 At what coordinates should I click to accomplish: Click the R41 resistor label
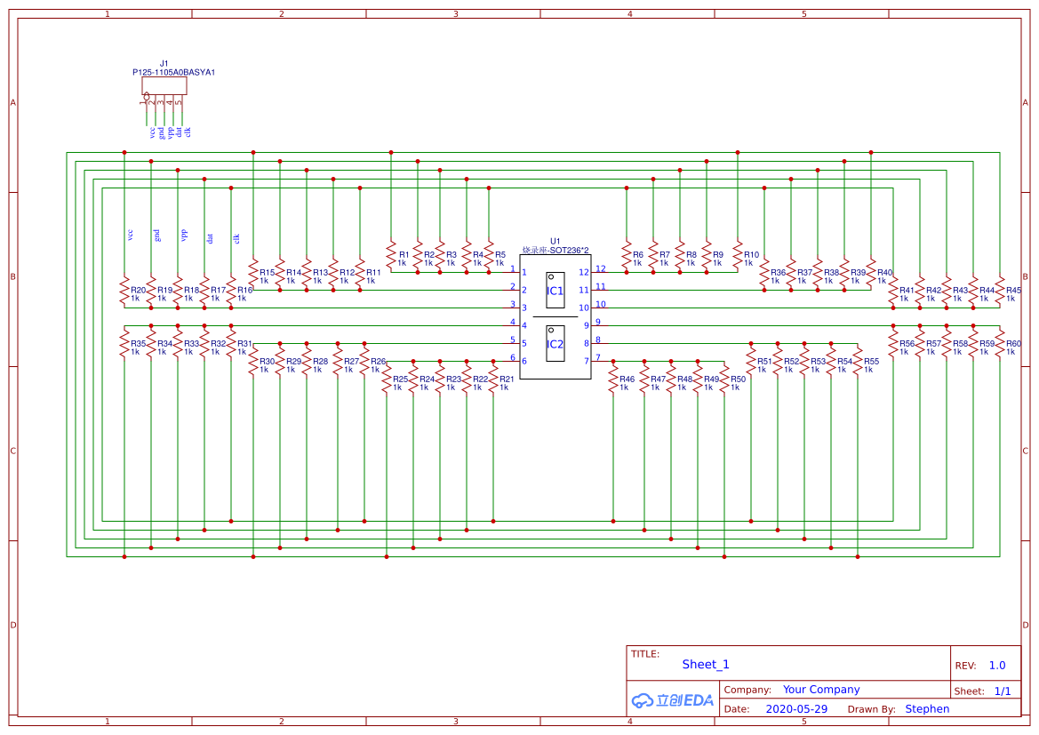point(907,291)
